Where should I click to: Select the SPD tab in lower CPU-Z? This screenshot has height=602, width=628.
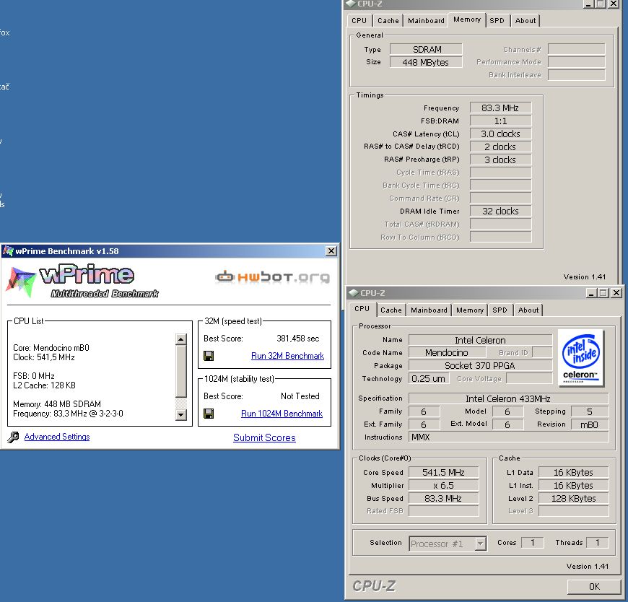point(500,310)
